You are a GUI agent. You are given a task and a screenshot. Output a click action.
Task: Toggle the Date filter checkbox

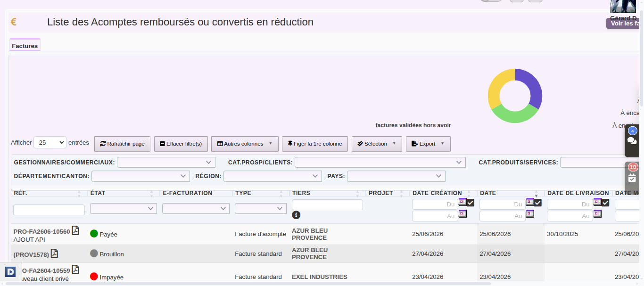(x=538, y=203)
